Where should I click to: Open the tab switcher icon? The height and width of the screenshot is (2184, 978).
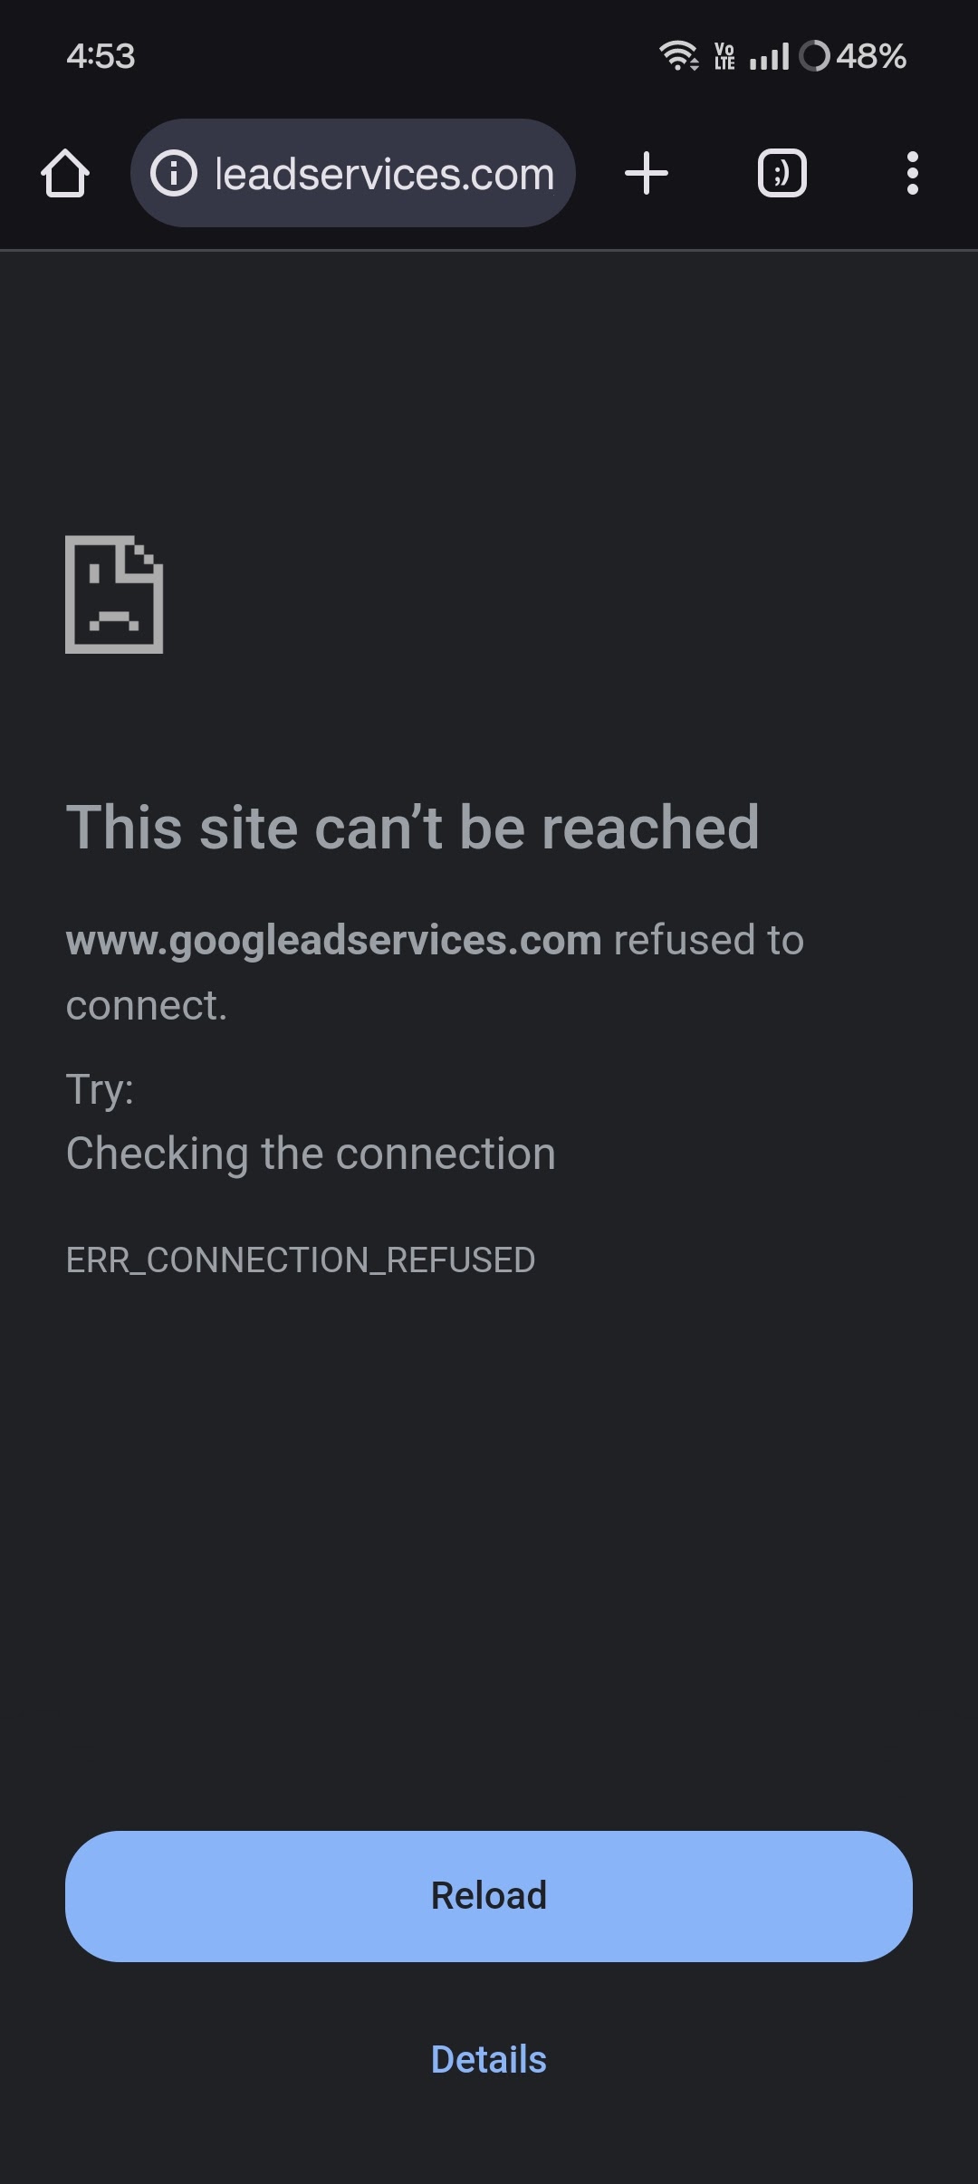click(x=782, y=173)
